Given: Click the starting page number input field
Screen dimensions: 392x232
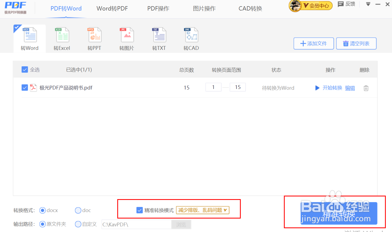Looking at the screenshot, I should pos(213,87).
